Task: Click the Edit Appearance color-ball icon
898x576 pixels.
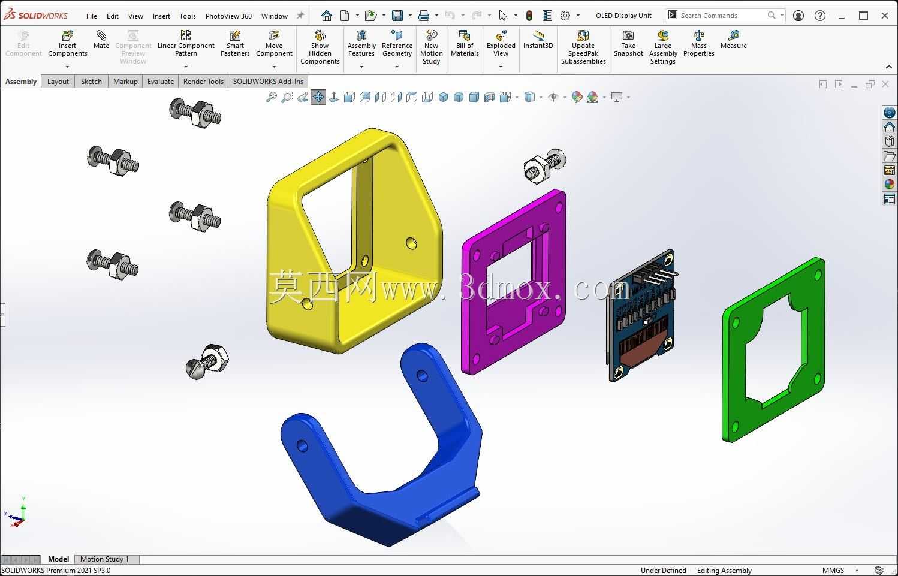Action: 577,97
